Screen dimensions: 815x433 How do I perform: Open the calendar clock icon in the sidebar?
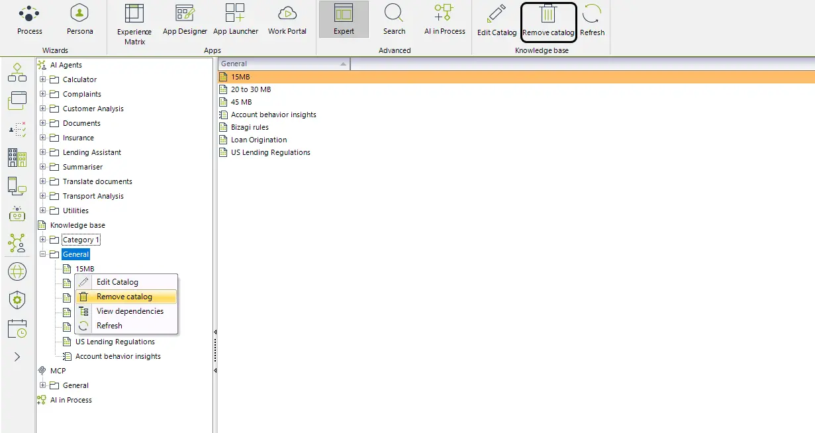(17, 328)
